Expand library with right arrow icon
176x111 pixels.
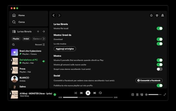(44, 32)
